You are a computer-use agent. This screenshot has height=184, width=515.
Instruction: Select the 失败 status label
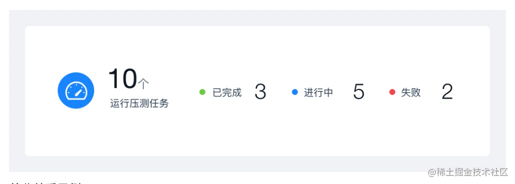411,92
